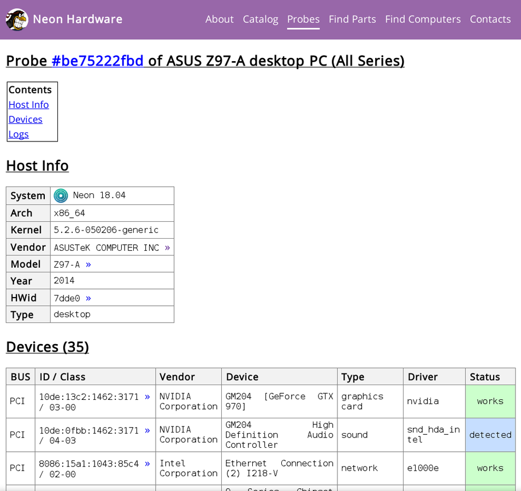This screenshot has height=491, width=521.
Task: Open Find Parts in the navigation bar
Action: pos(352,19)
